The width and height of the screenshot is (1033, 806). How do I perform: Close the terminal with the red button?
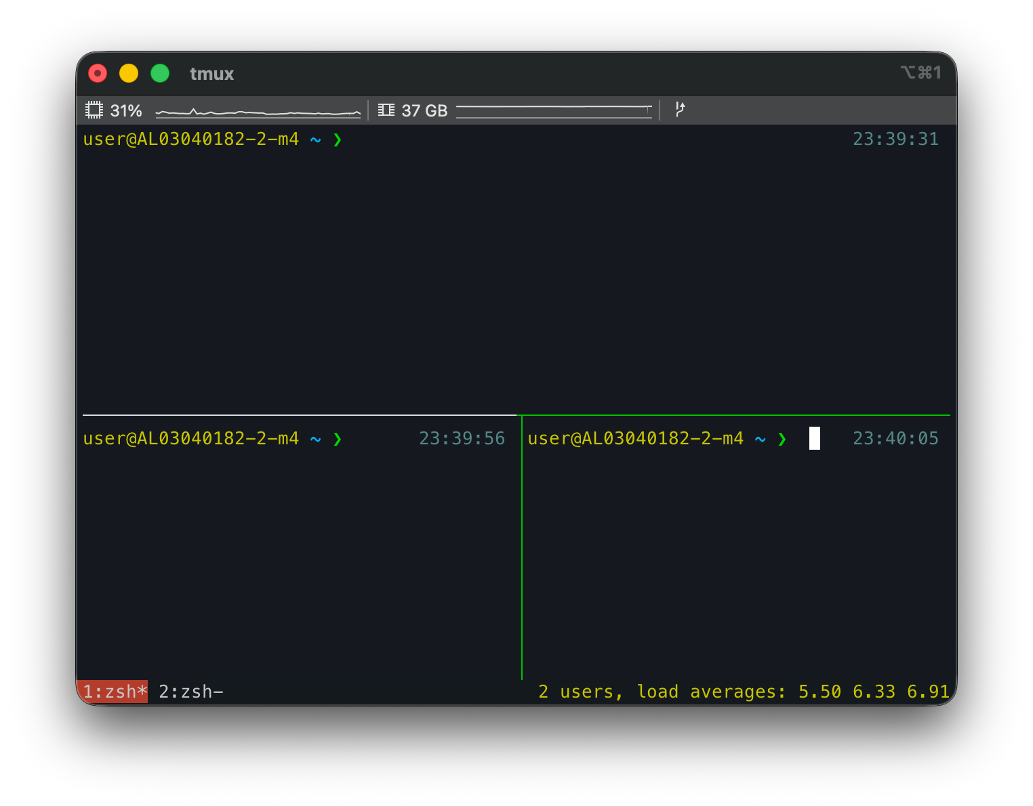click(98, 73)
